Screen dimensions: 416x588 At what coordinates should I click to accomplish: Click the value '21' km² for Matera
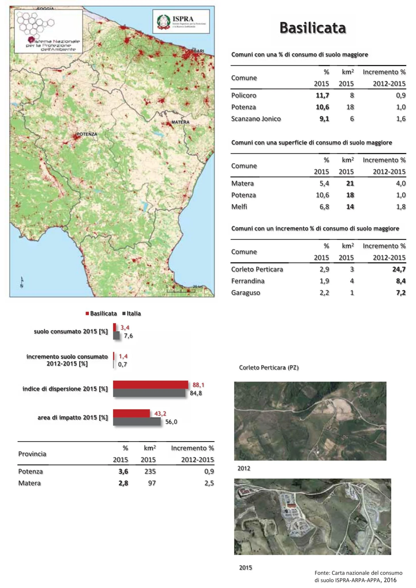pos(350,183)
